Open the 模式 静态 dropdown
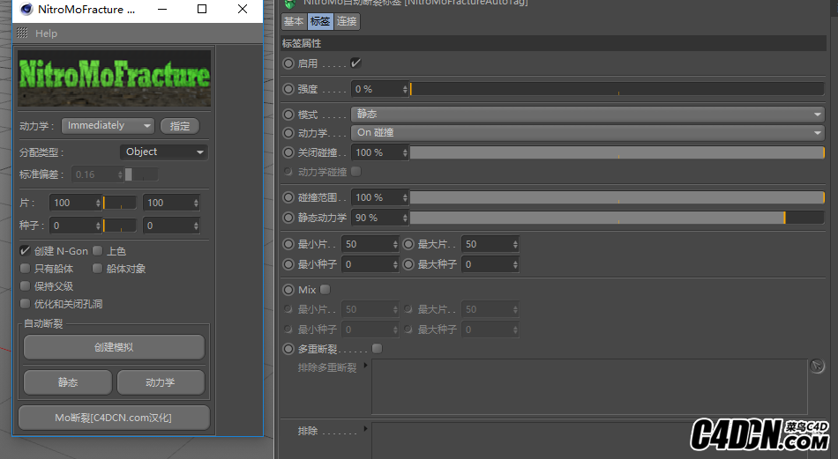Image resolution: width=838 pixels, height=459 pixels. [587, 115]
